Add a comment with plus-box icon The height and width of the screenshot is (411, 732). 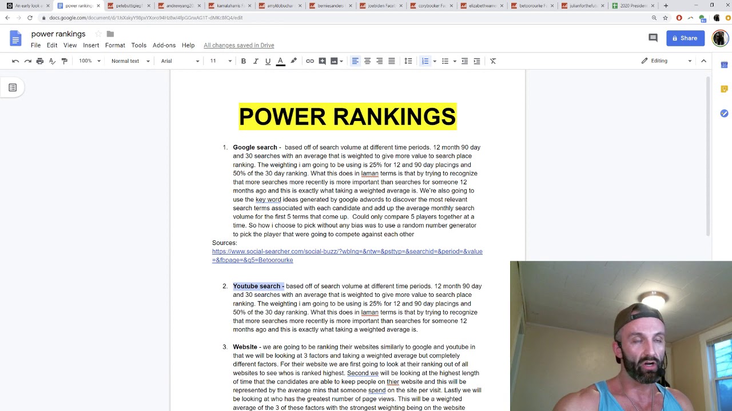pyautogui.click(x=323, y=61)
